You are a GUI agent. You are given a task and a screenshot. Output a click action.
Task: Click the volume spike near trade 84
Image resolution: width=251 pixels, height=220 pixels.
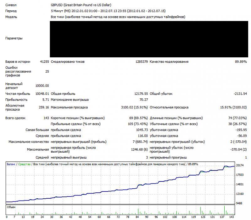138,211
